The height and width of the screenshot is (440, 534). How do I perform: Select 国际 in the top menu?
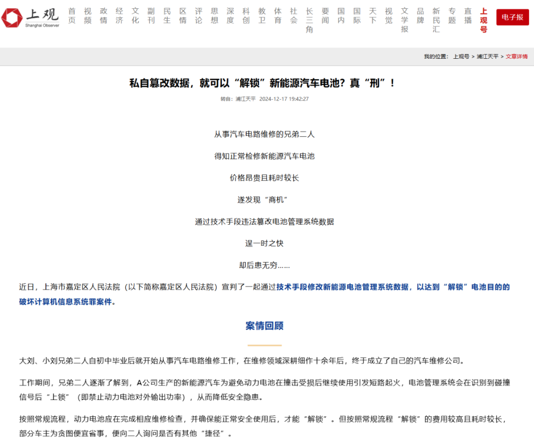pyautogui.click(x=357, y=16)
